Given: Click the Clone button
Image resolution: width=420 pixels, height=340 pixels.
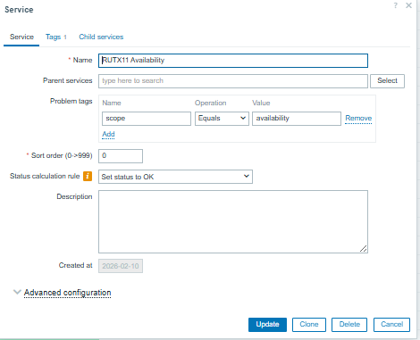Looking at the screenshot, I should pos(309,324).
